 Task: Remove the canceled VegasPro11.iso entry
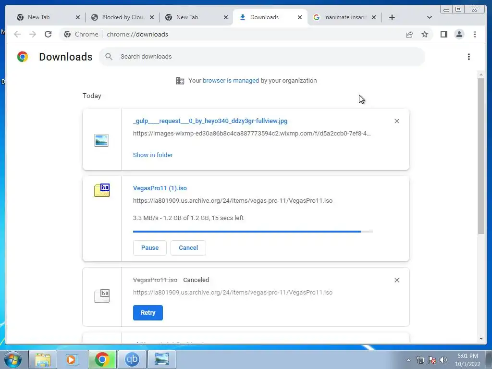396,280
